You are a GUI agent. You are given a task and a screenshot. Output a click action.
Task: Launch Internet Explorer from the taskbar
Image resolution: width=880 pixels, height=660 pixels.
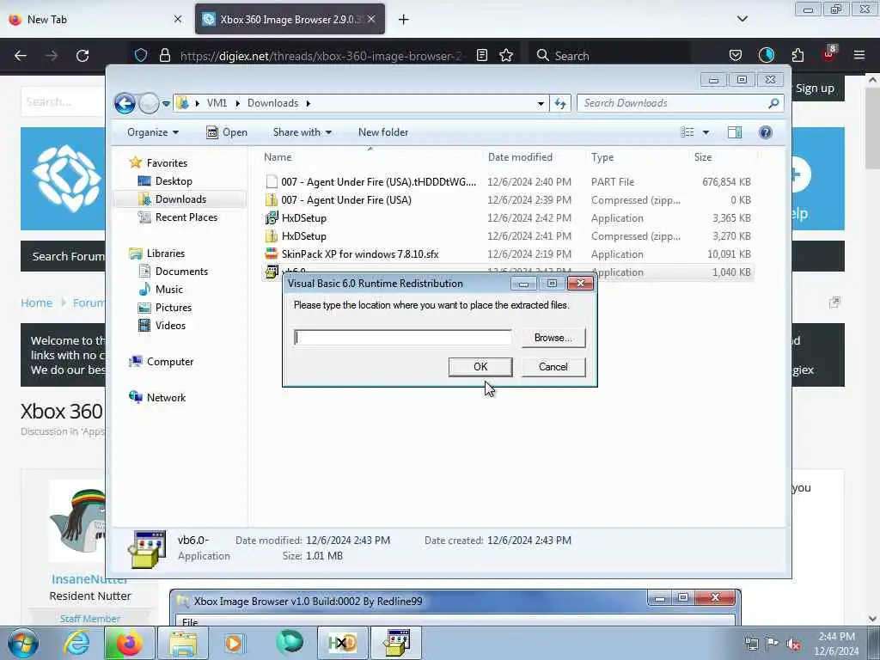76,643
